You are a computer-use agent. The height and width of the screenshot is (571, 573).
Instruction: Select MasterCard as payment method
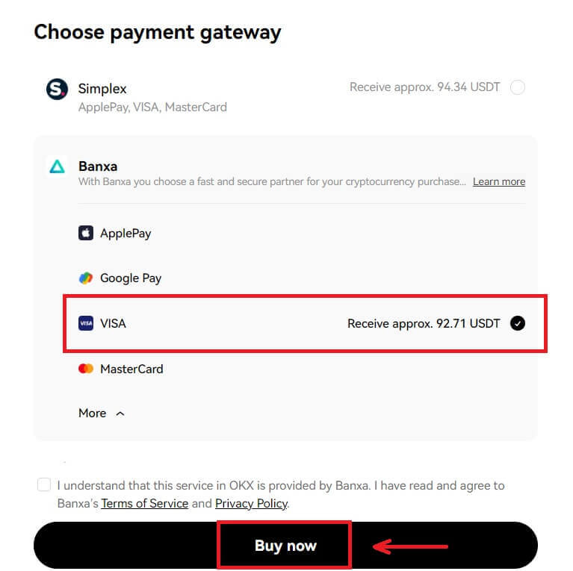tap(131, 369)
